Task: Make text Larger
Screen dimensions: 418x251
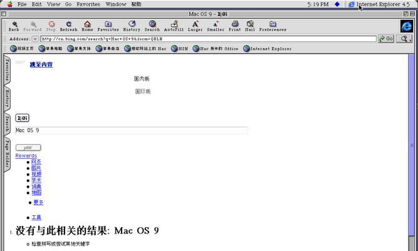Action: [196, 26]
